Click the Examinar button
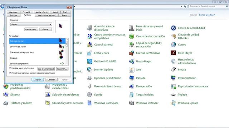This screenshot has height=128, width=229. coord(62,69)
